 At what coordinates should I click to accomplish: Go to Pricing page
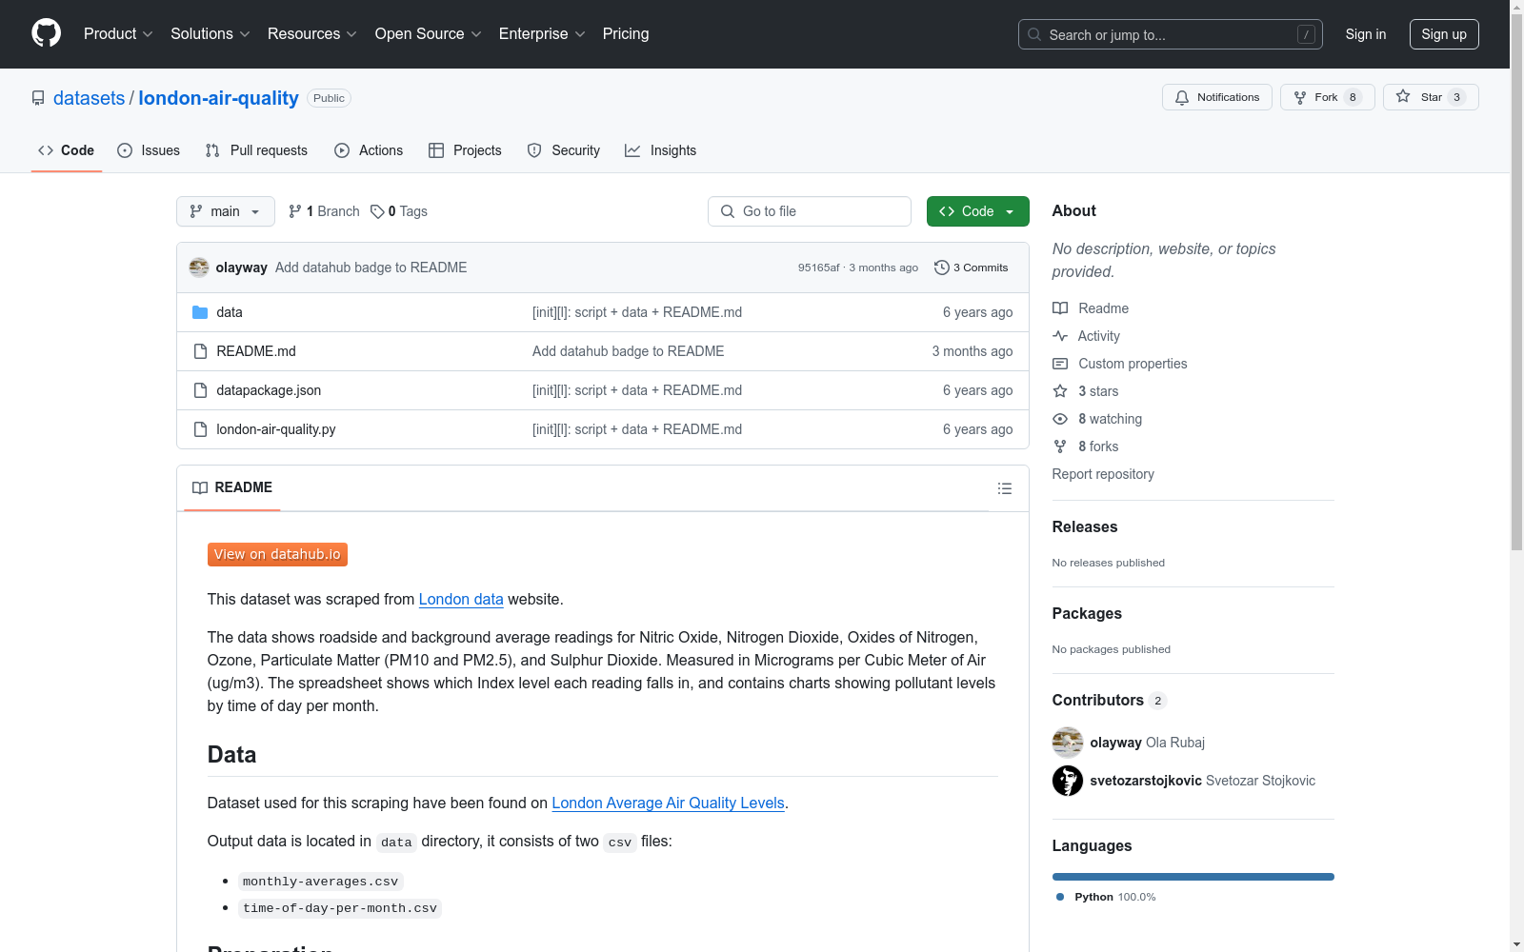pyautogui.click(x=626, y=33)
